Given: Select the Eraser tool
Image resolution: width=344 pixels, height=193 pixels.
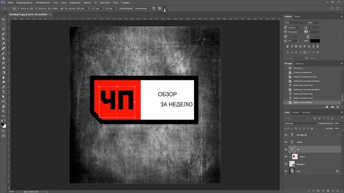Looking at the screenshot, I should [3, 68].
